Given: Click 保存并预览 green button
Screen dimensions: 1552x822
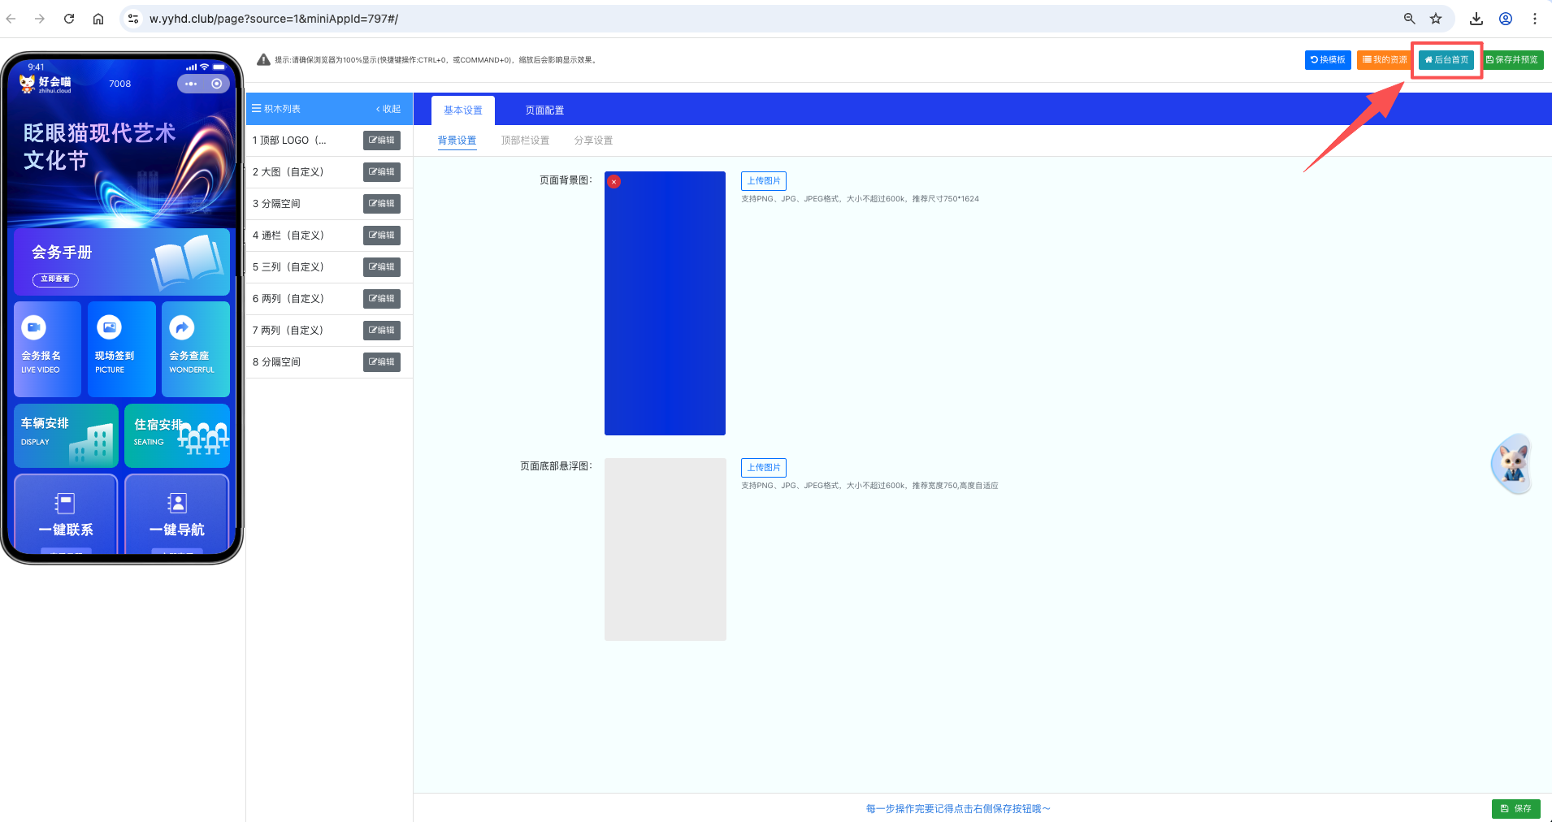Looking at the screenshot, I should pos(1511,60).
